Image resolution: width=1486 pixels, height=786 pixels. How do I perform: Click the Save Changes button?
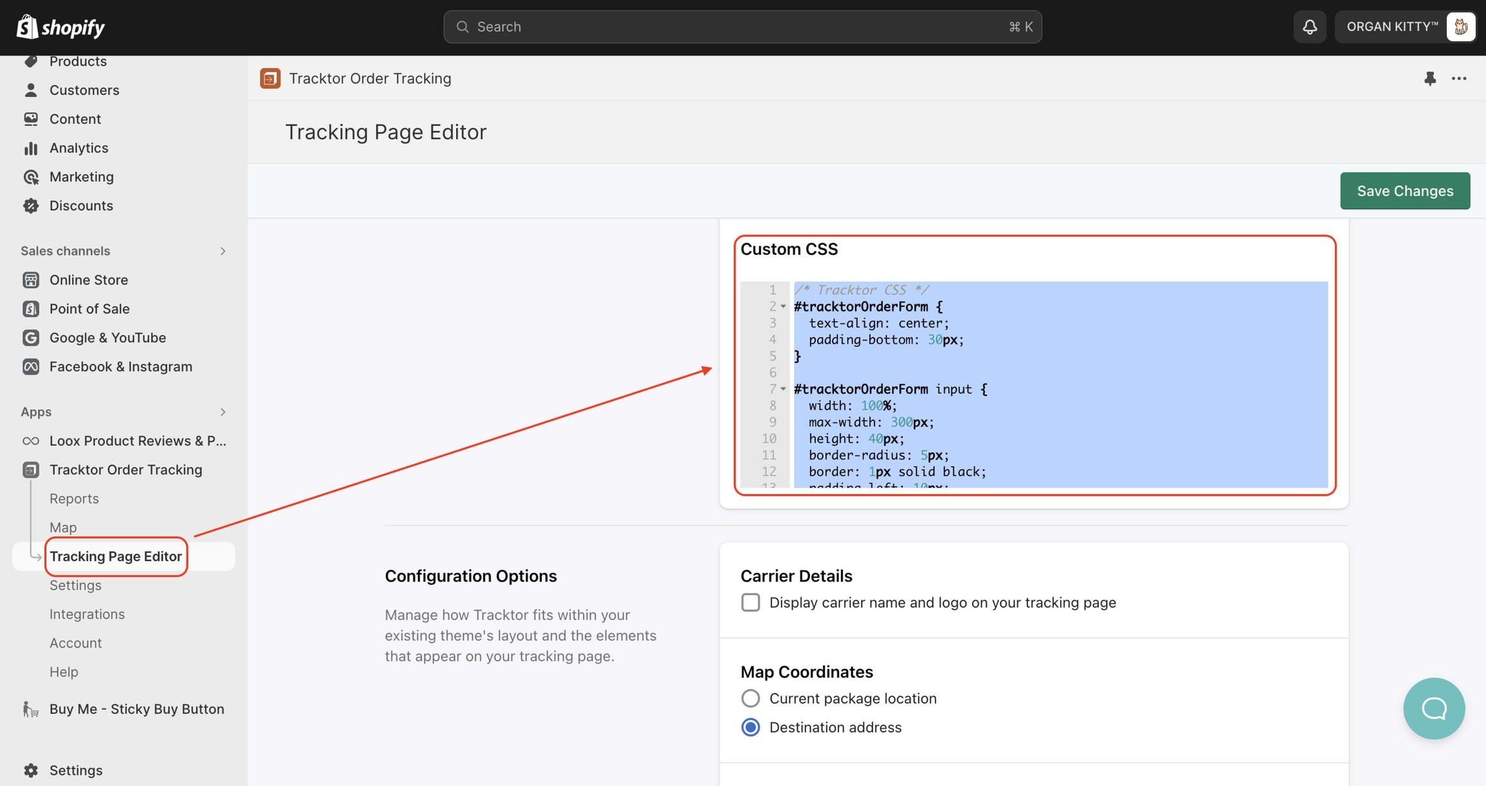coord(1405,191)
